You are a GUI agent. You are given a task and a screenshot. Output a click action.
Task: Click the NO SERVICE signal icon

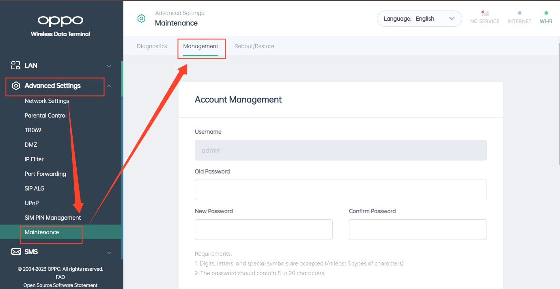click(x=485, y=13)
